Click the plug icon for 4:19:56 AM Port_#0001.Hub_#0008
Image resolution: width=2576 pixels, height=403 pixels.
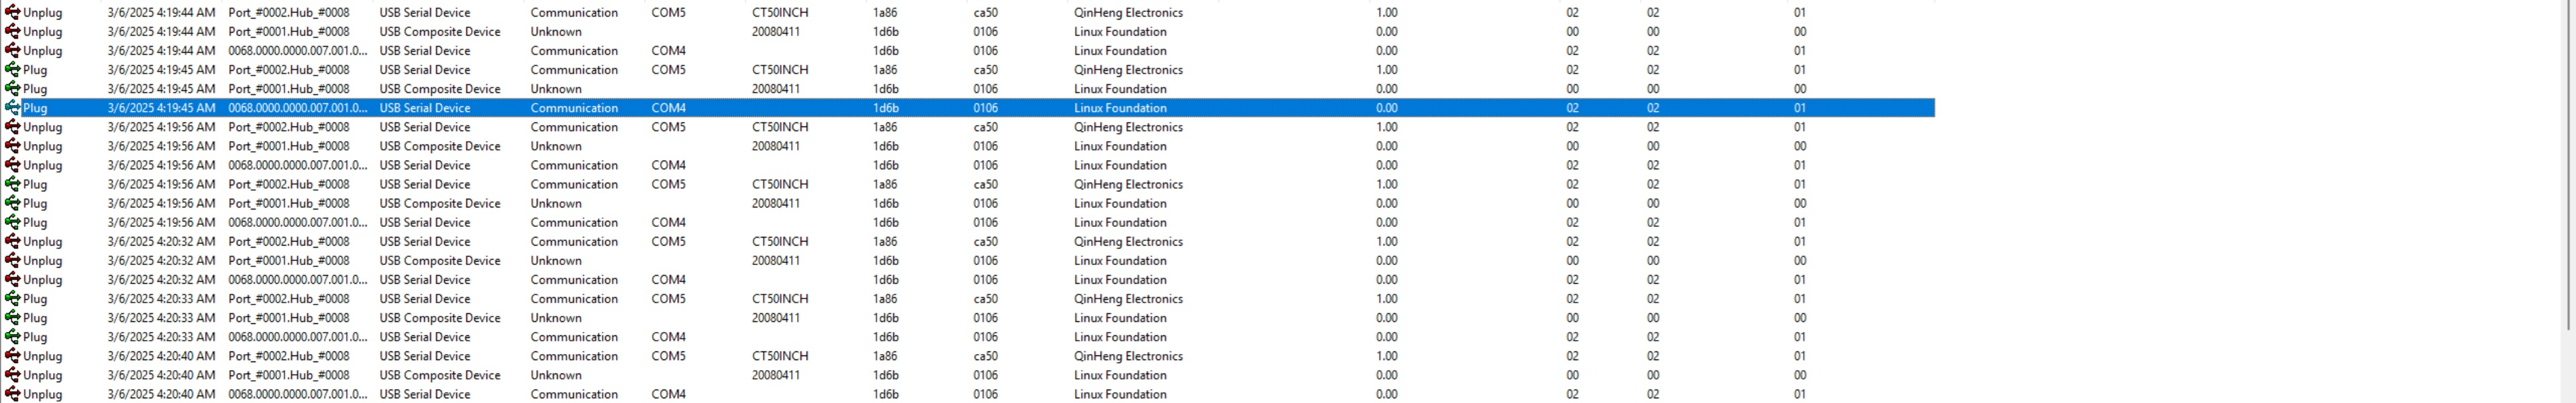pos(12,204)
